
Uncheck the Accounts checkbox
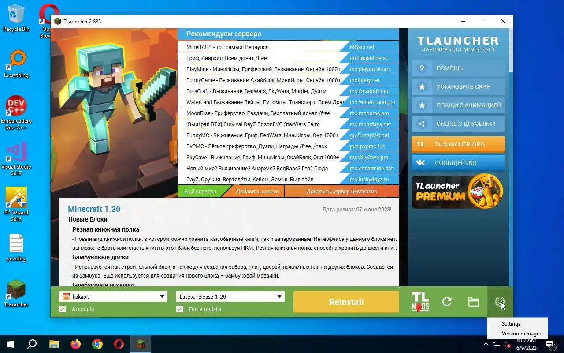[x=63, y=309]
